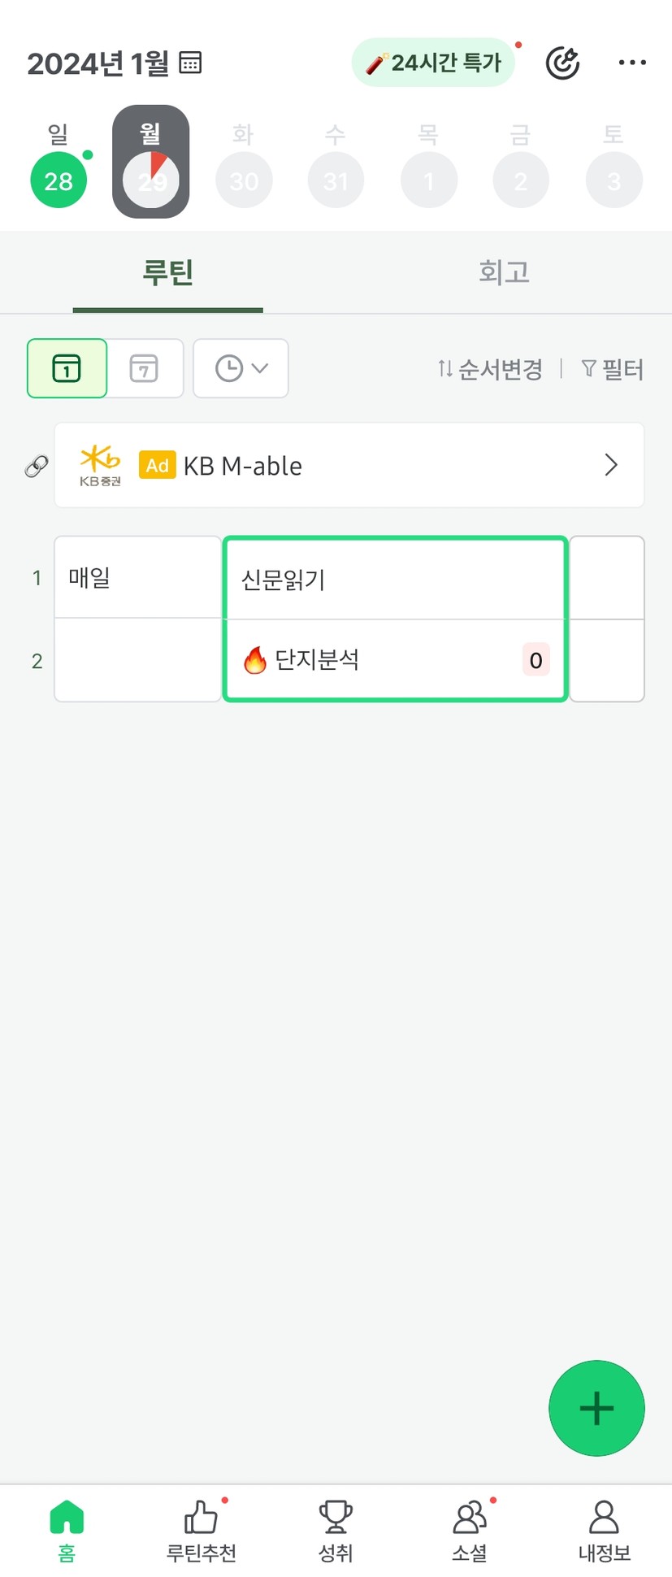Open the 소셜 people tab

(470, 1530)
